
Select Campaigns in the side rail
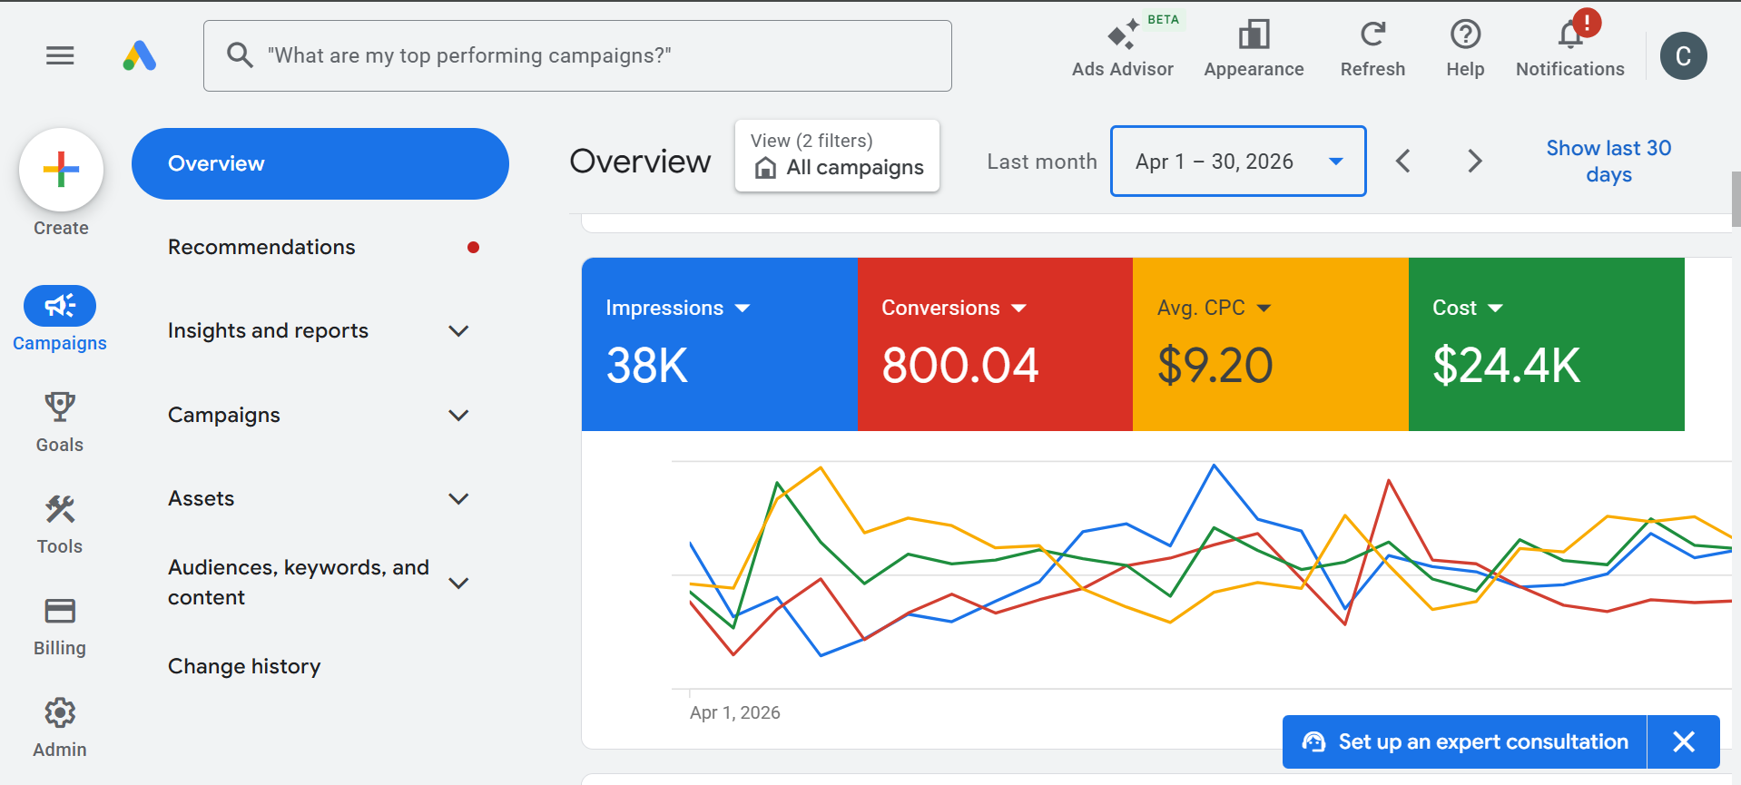60,319
